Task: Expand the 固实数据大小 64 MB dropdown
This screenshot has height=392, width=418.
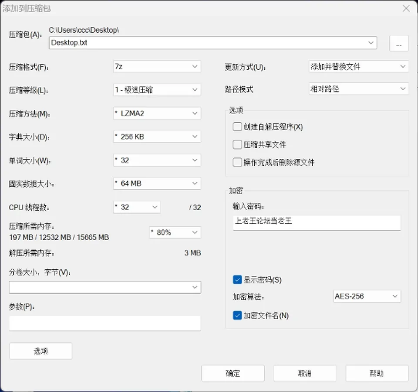Action: 157,184
